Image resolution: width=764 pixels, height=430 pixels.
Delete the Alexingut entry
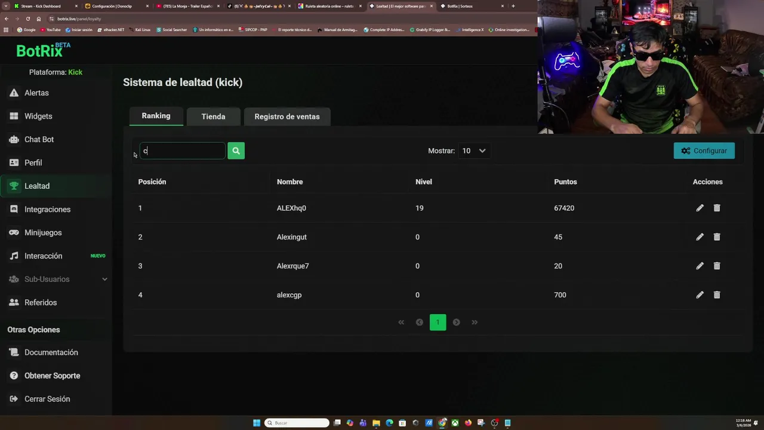717,237
